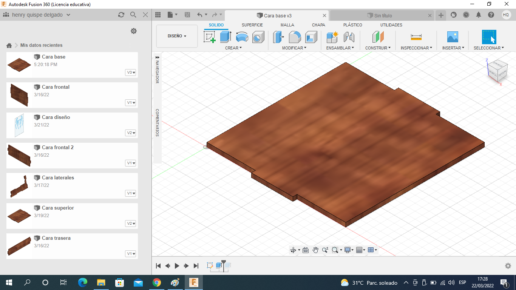516x290 pixels.
Task: Open timeline settings gear
Action: (508, 266)
